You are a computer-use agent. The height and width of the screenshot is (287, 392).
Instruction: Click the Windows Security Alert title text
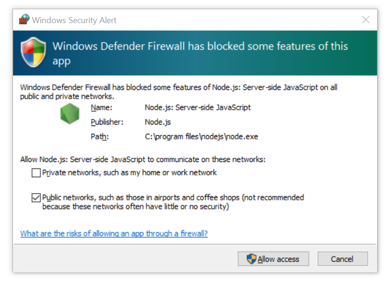coord(74,20)
